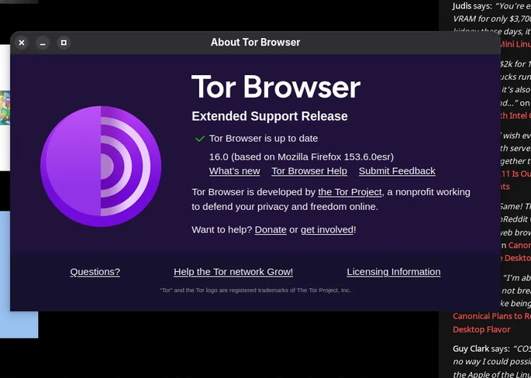Click Tor Browser is up to date text
This screenshot has width=531, height=378.
264,139
